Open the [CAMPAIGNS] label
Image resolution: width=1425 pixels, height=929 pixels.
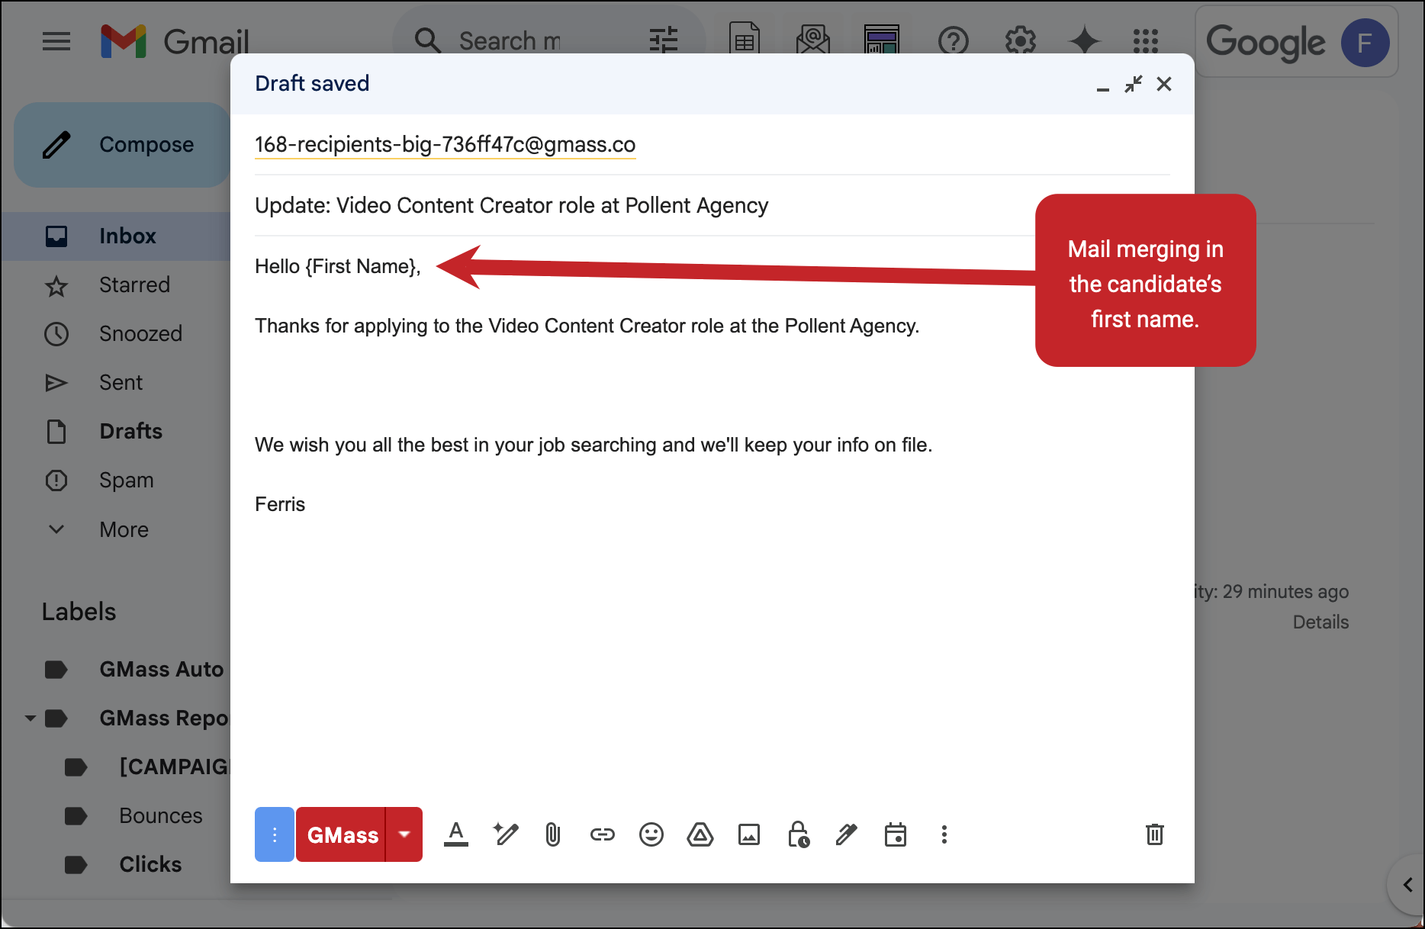[x=174, y=767]
